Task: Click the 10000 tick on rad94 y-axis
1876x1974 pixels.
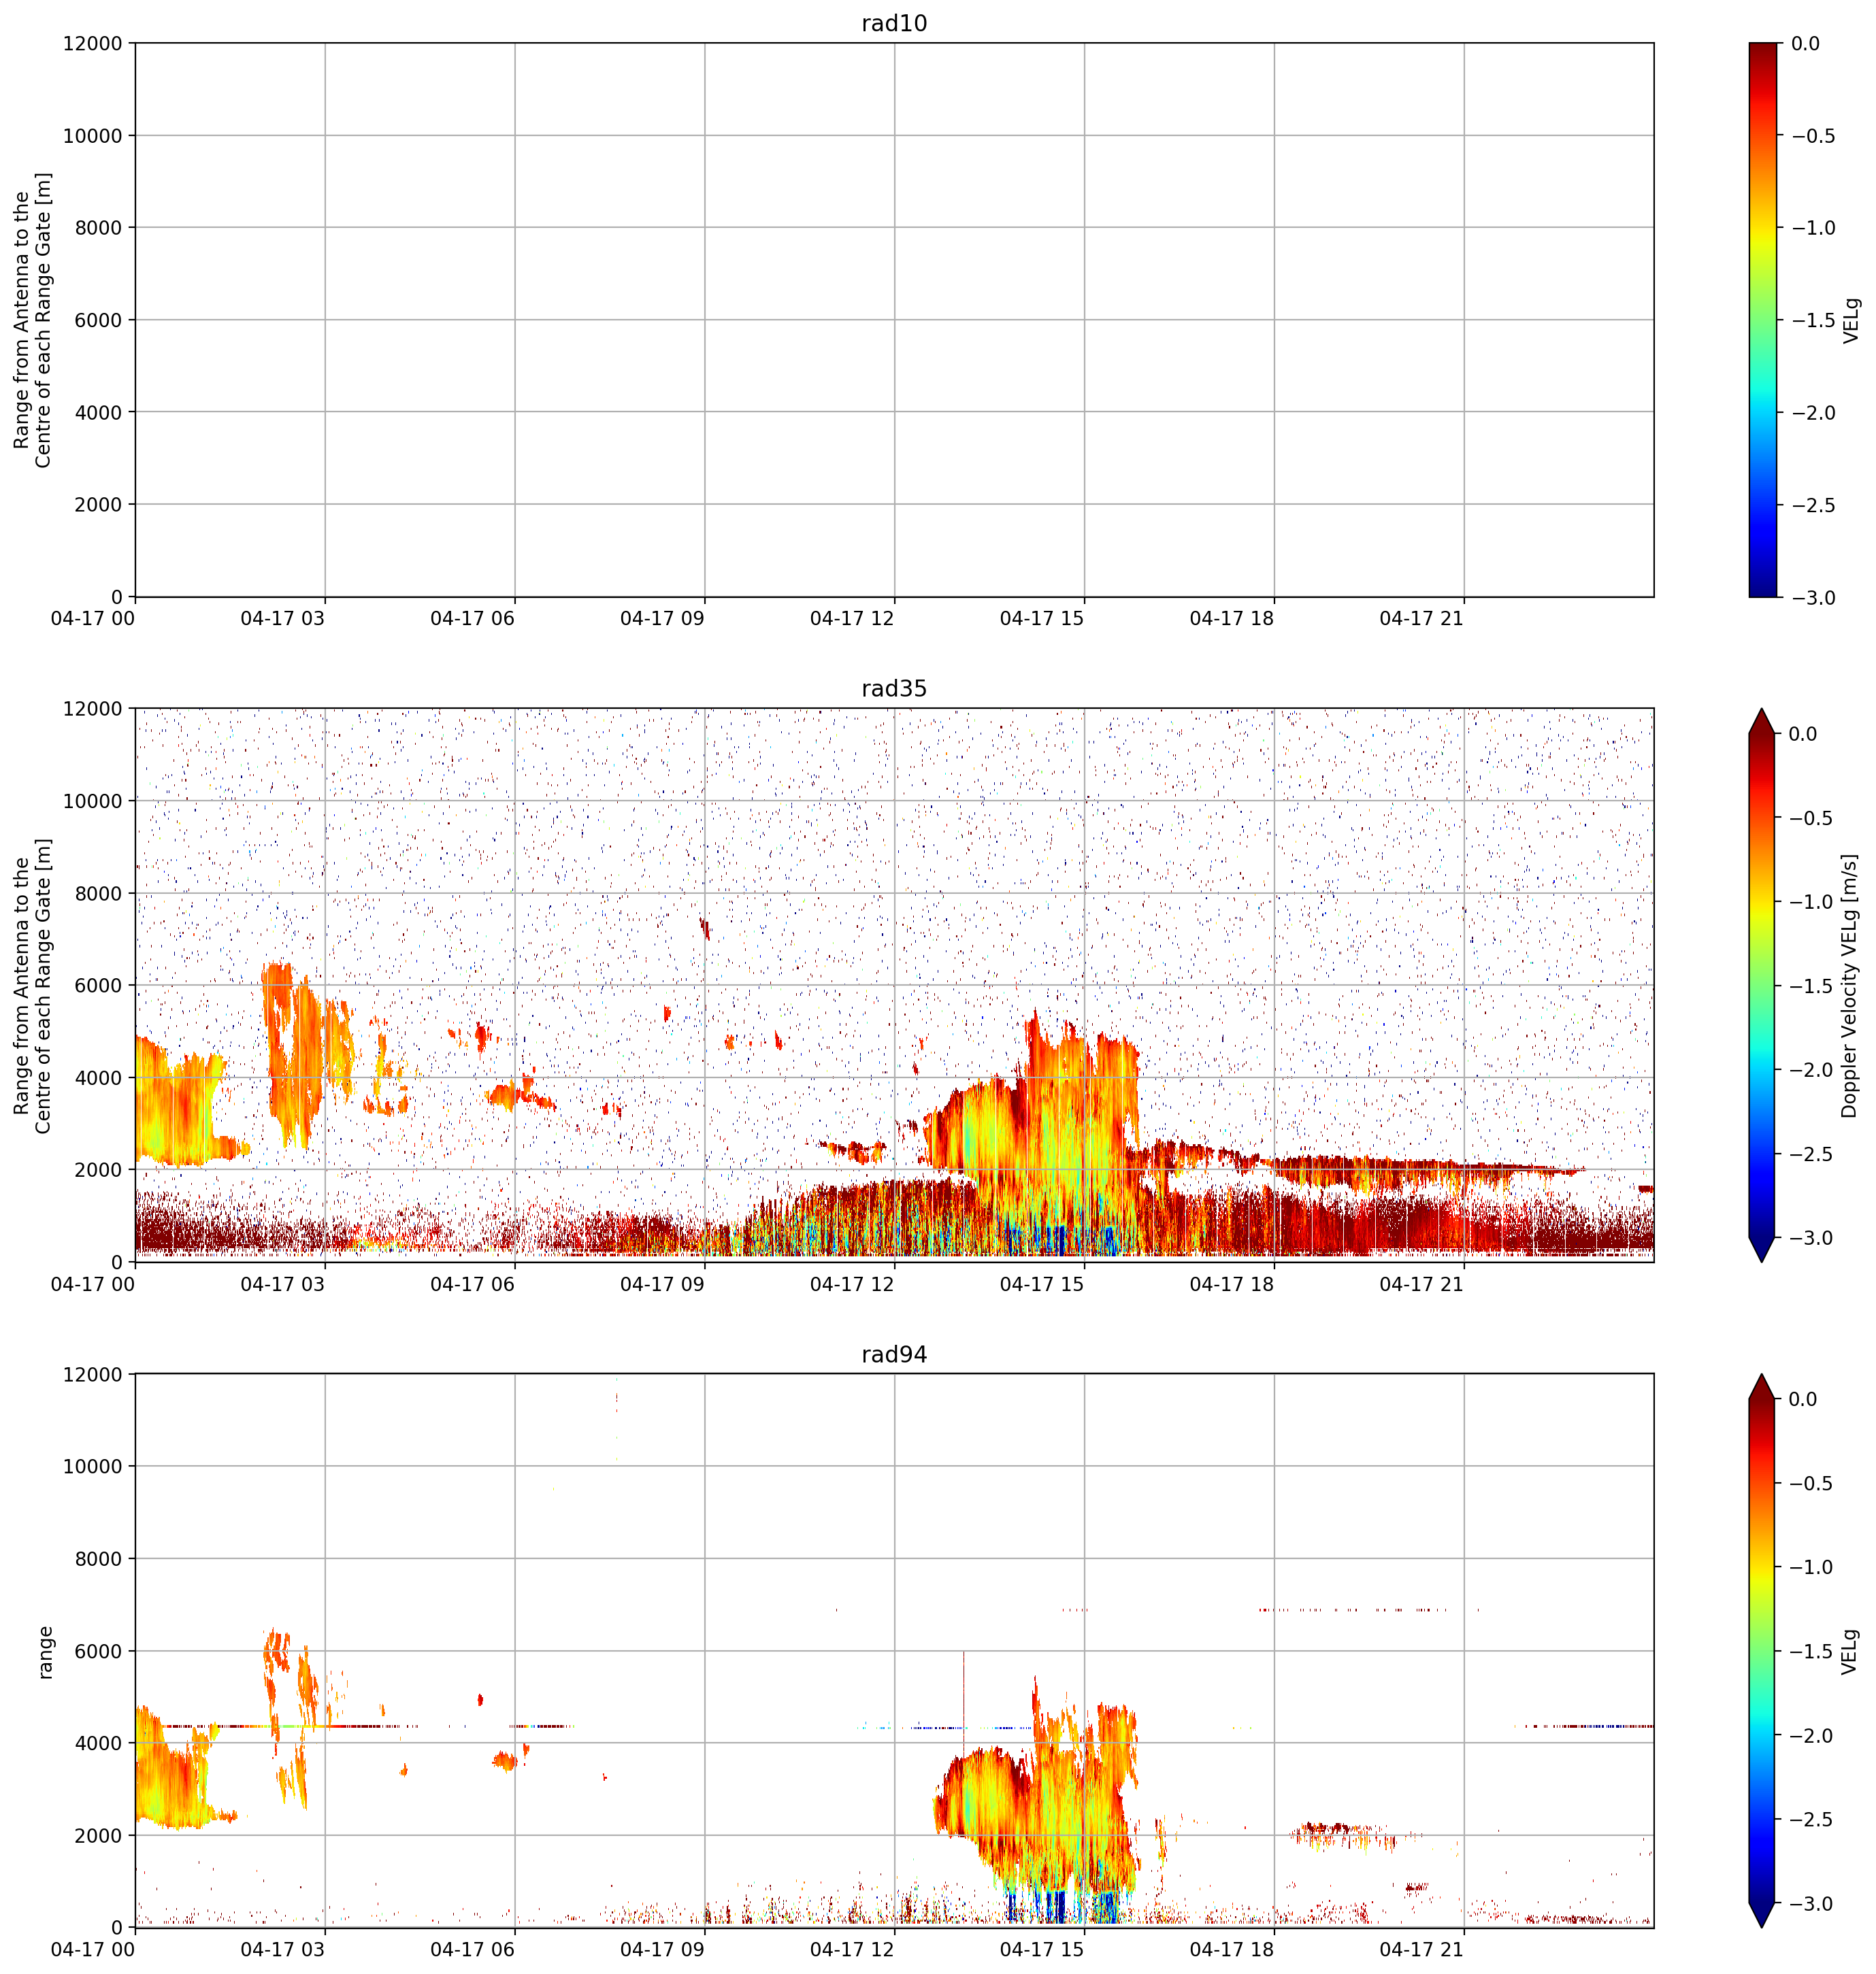Action: pos(93,1467)
